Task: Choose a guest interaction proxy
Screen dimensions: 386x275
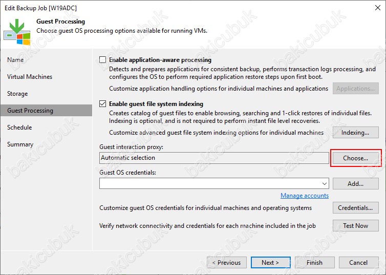Action: coord(355,158)
